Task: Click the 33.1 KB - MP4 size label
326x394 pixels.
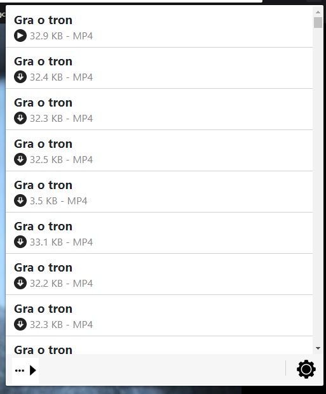Action: (61, 242)
